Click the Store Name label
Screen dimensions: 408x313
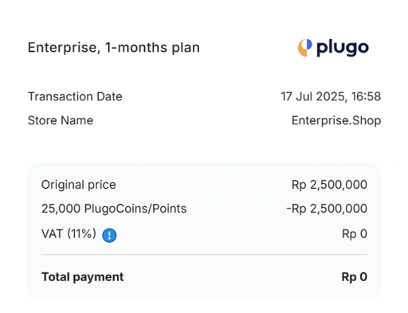pos(61,120)
